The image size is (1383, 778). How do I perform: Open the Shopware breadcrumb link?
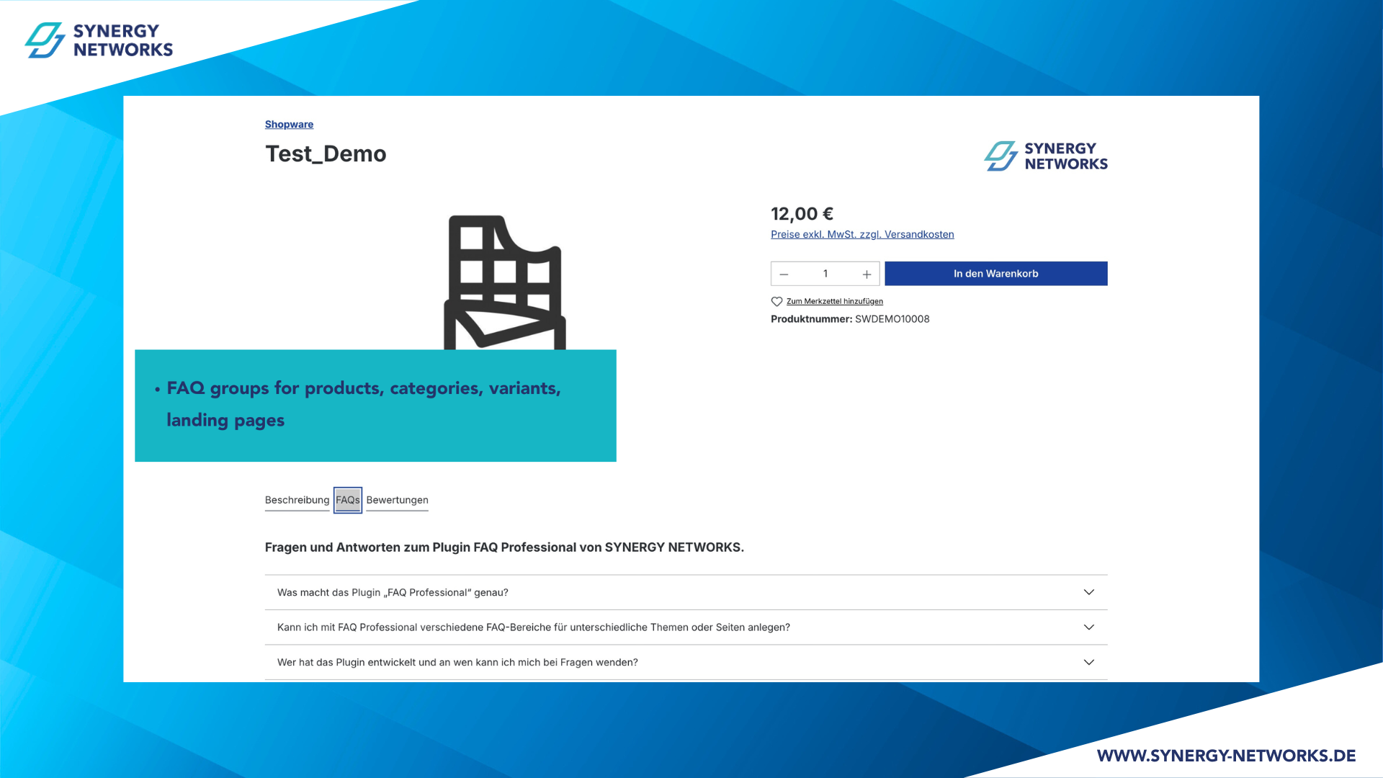tap(289, 124)
